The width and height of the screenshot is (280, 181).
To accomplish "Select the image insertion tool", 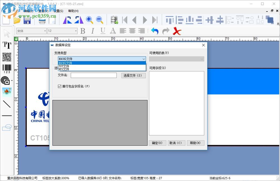I will 6,92.
